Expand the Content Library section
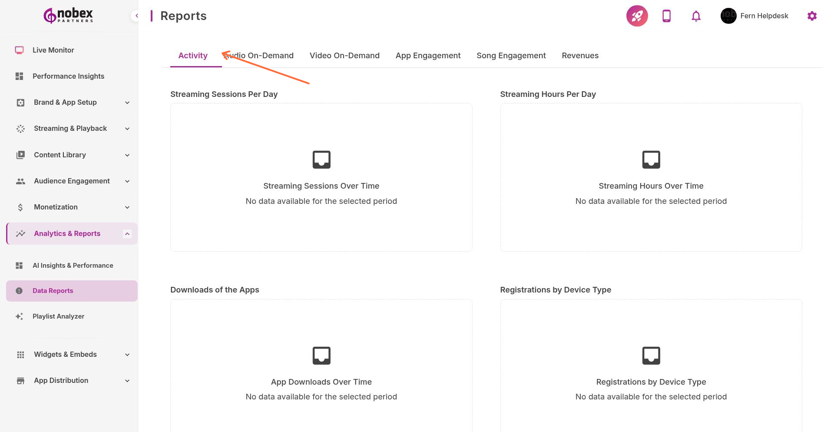Viewport: 834px width, 432px height. pyautogui.click(x=127, y=155)
